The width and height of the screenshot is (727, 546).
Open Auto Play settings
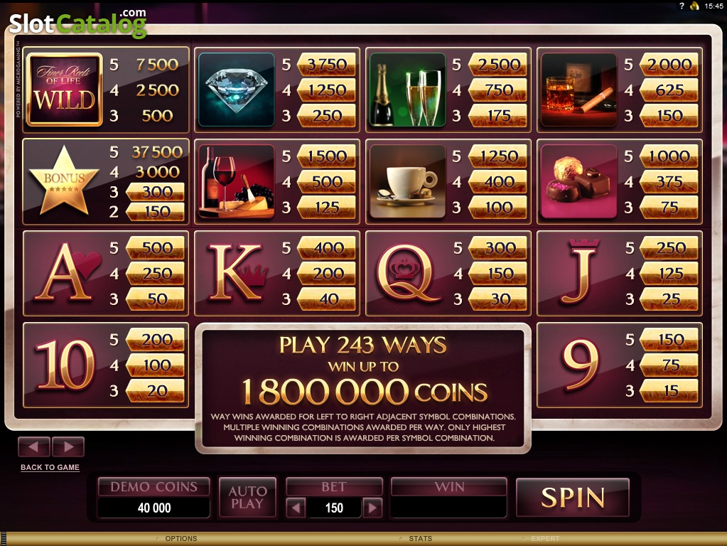247,497
